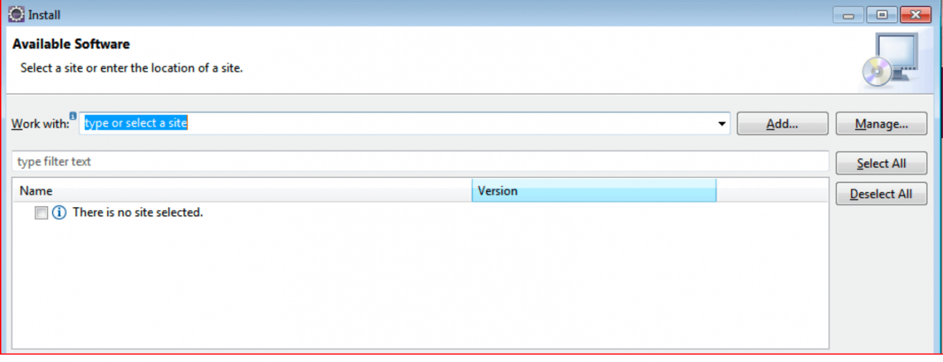Click the minimize button of the Install window
Image resolution: width=943 pixels, height=362 pixels.
[x=848, y=14]
